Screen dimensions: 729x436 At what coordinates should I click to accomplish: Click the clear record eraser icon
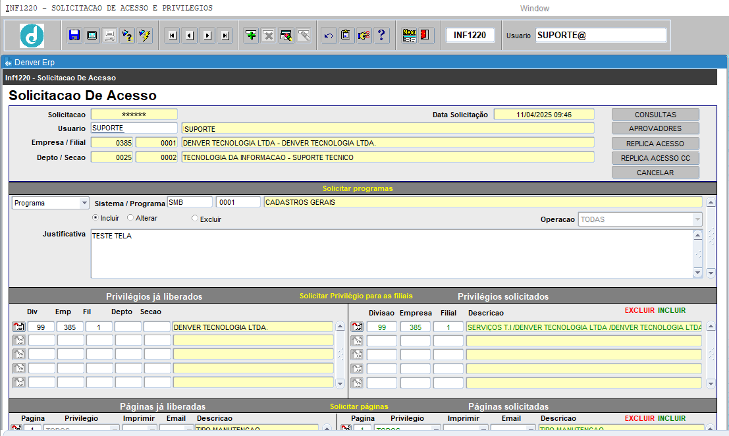coord(286,36)
